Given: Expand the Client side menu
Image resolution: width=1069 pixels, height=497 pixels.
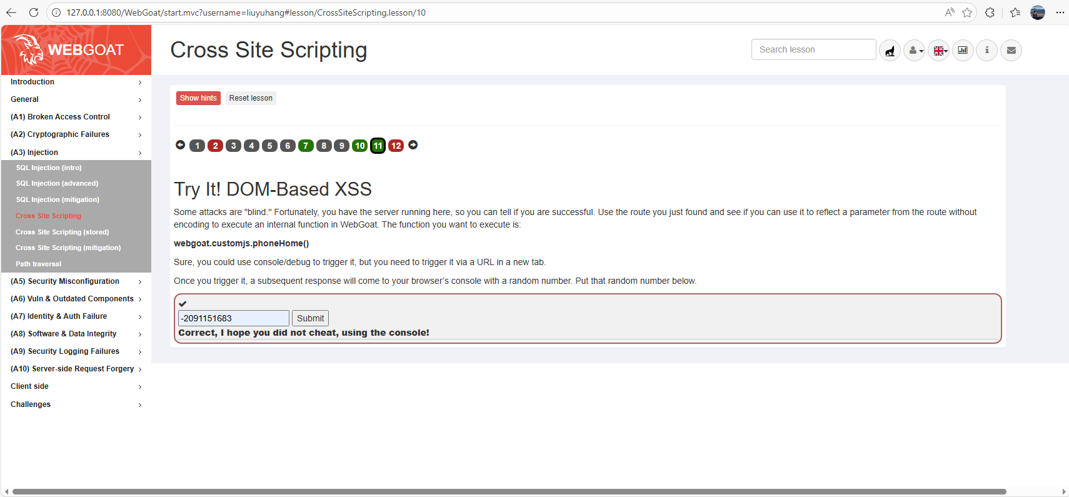Looking at the screenshot, I should (76, 386).
